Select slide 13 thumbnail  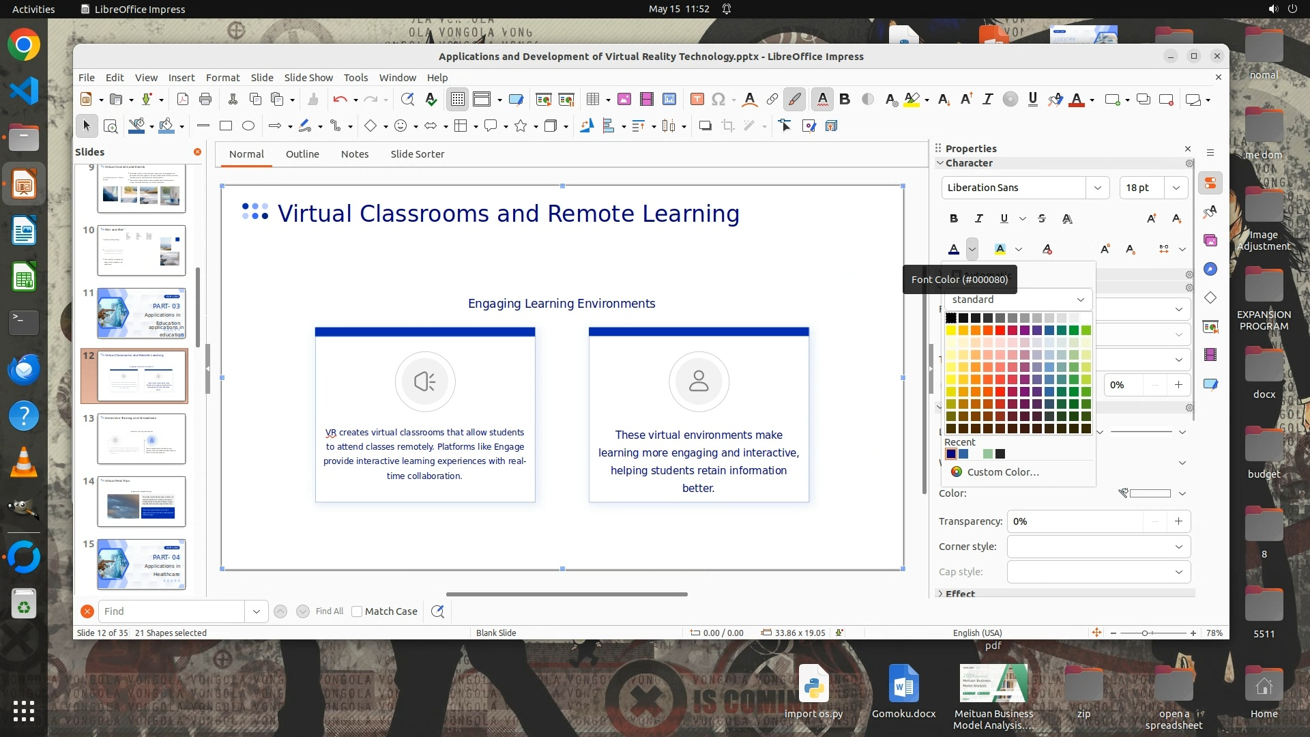click(141, 438)
